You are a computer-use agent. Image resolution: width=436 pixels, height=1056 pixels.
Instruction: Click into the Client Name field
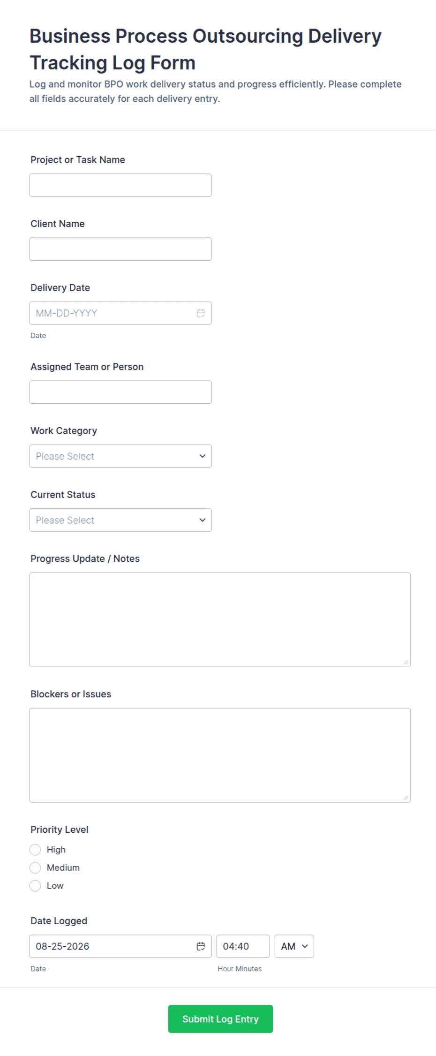pos(120,249)
